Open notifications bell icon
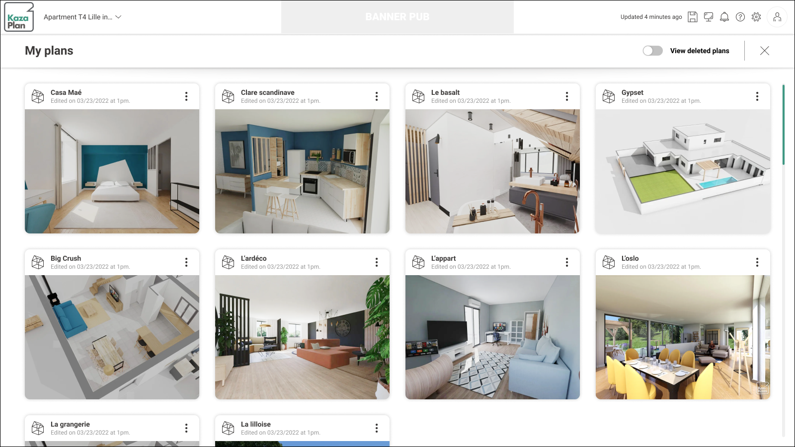The image size is (795, 447). [724, 17]
